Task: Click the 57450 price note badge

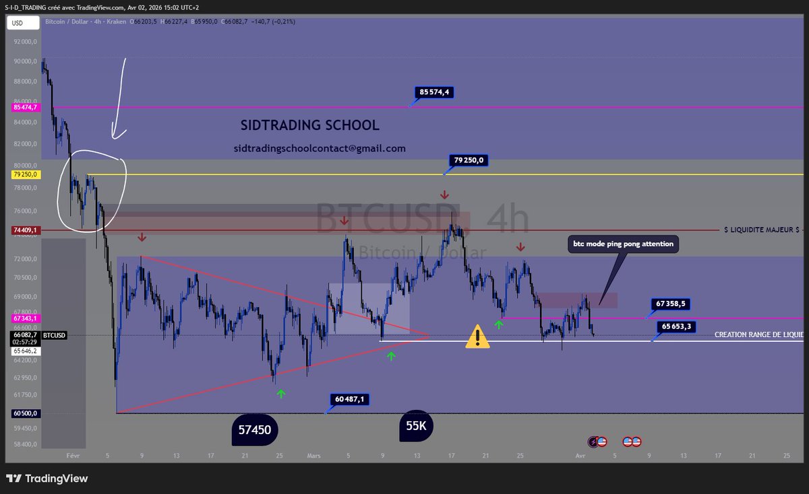Action: [x=255, y=429]
